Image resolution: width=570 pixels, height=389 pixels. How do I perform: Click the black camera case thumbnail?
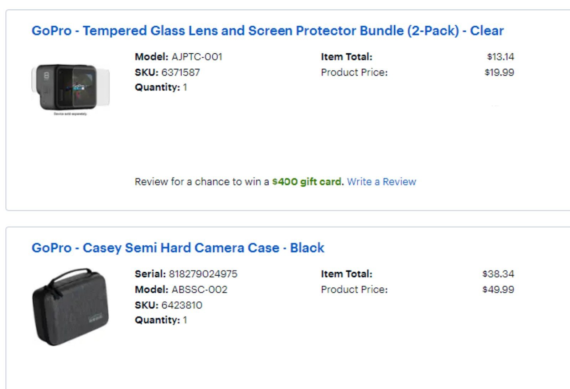point(71,307)
